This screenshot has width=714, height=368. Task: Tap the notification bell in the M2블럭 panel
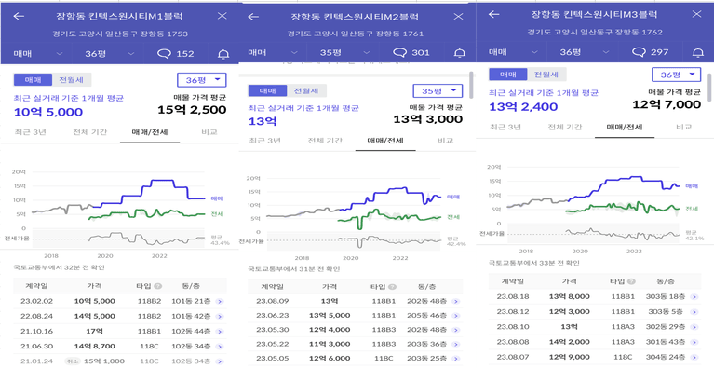pos(460,53)
